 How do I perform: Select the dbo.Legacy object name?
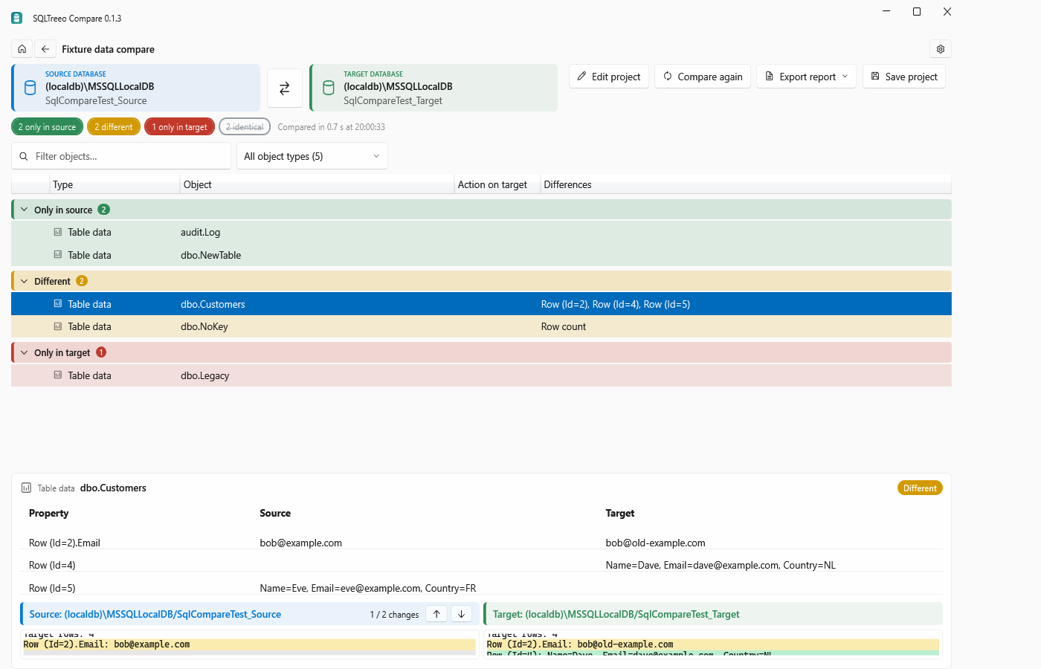coord(205,375)
